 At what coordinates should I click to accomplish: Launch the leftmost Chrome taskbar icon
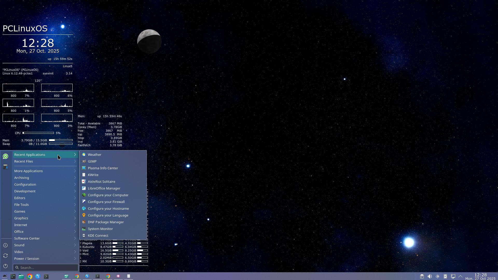[x=30, y=276]
